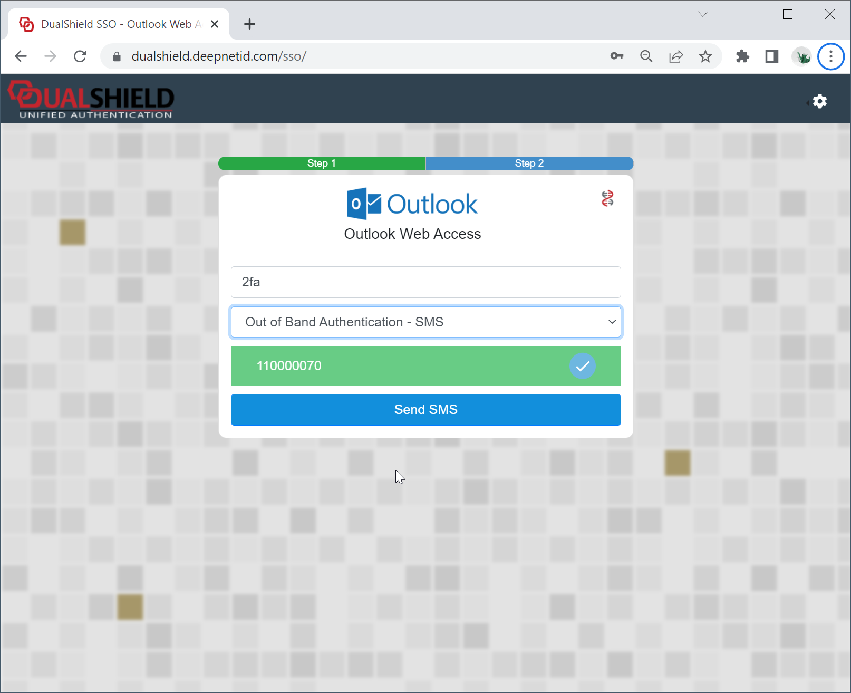Viewport: 851px width, 693px height.
Task: Toggle the checkmark on phone number 110000070
Action: (x=582, y=366)
